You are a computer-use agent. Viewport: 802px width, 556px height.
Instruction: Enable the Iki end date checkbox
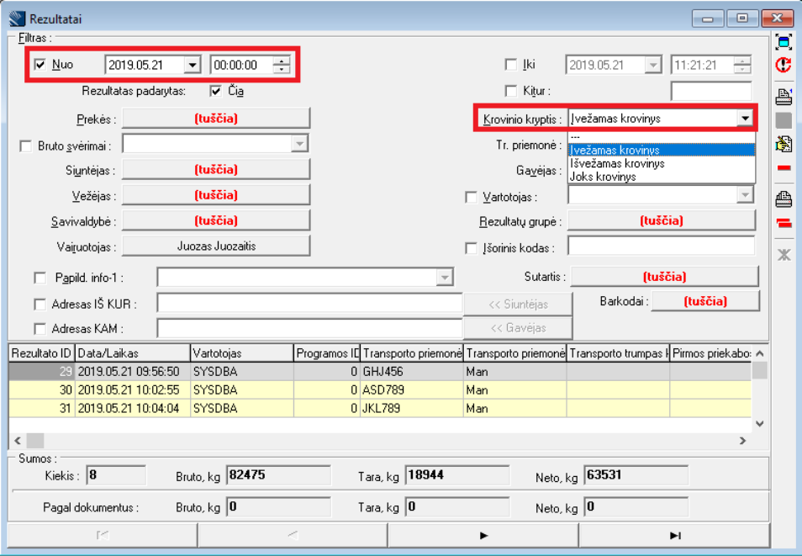click(x=510, y=65)
